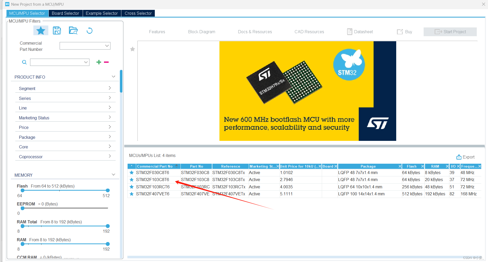Click Start Project button

450,32
